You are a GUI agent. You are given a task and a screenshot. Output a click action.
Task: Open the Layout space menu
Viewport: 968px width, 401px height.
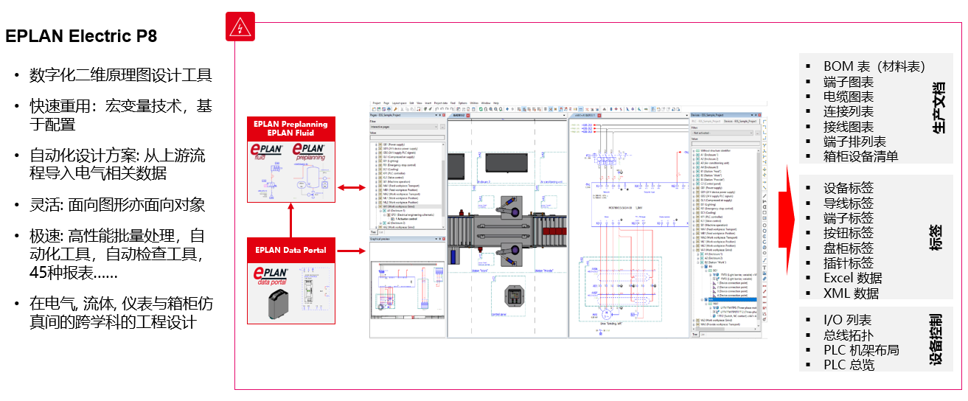[399, 103]
